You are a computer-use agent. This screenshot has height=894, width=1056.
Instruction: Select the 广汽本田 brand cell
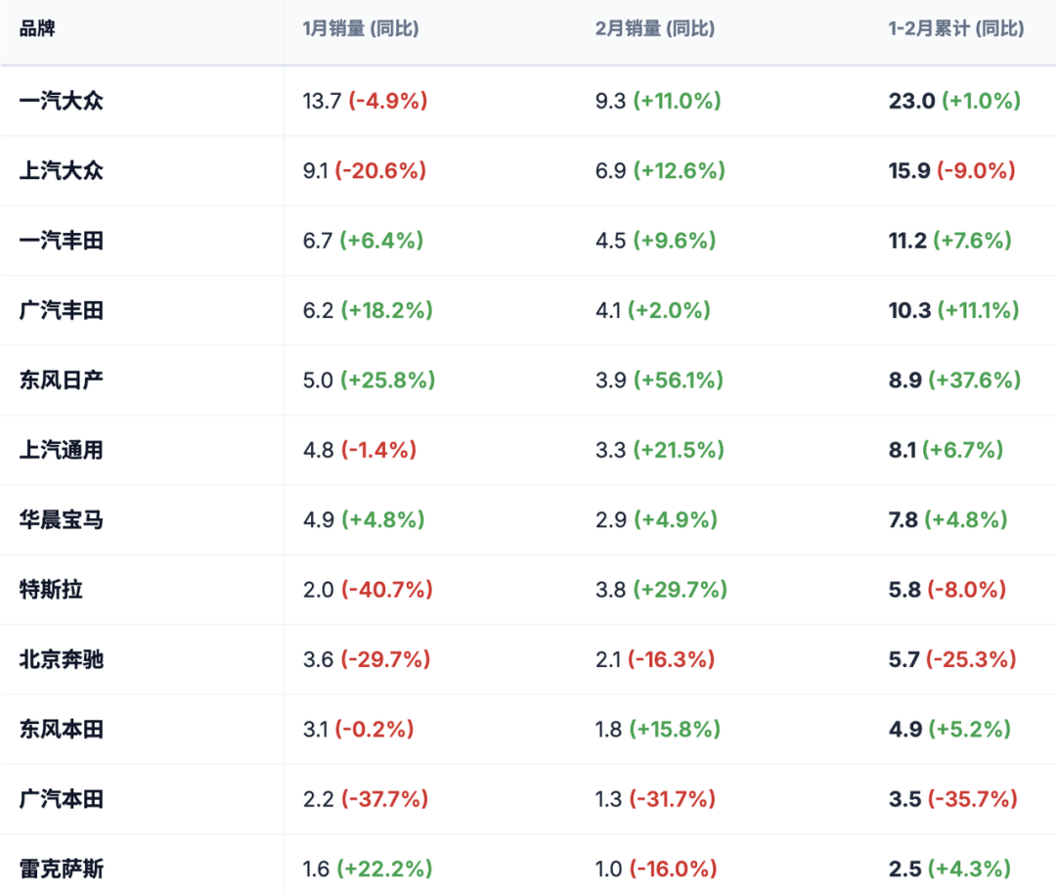point(62,799)
